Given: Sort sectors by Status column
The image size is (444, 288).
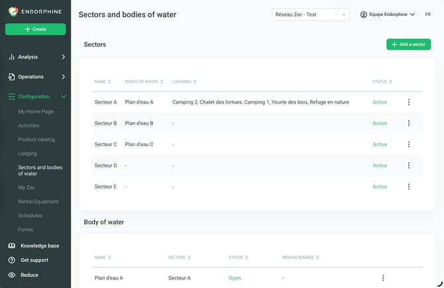Looking at the screenshot, I should click(x=382, y=82).
